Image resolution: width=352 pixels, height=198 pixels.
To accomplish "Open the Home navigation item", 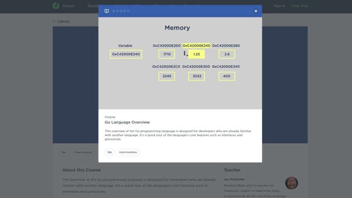I will 68,6.
